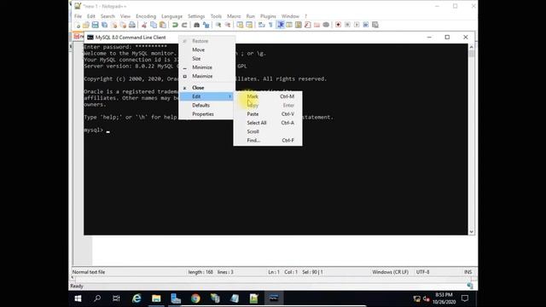This screenshot has width=546, height=307.
Task: Click the MySQL console scrollbar down arrow
Action: pyautogui.click(x=472, y=232)
